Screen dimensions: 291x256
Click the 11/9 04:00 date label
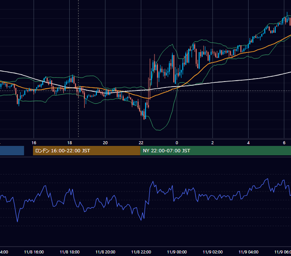pyautogui.click(x=249, y=252)
